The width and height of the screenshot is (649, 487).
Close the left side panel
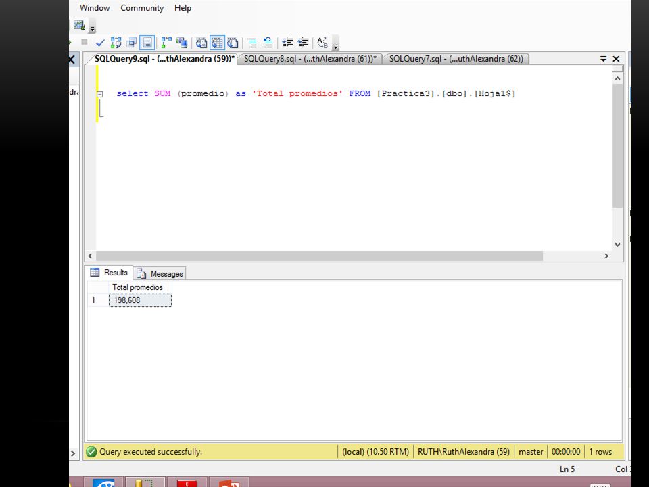(72, 60)
